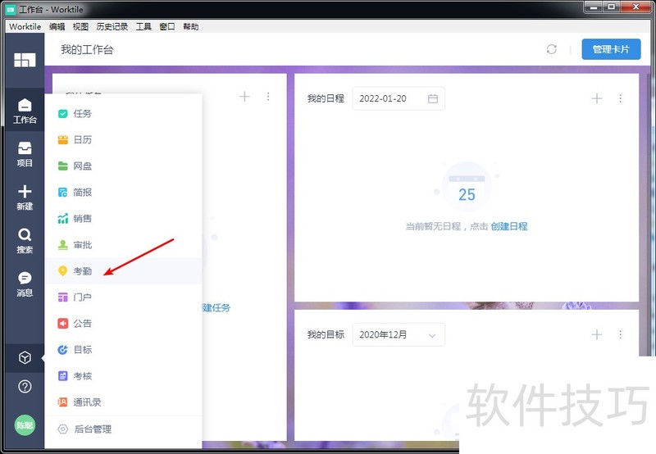
Task: Open more options in 我的日程 card
Action: (621, 98)
